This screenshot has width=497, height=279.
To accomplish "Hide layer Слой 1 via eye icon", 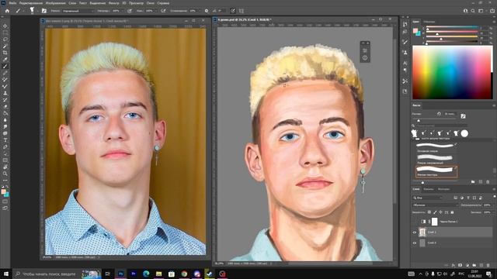I will coord(415,232).
